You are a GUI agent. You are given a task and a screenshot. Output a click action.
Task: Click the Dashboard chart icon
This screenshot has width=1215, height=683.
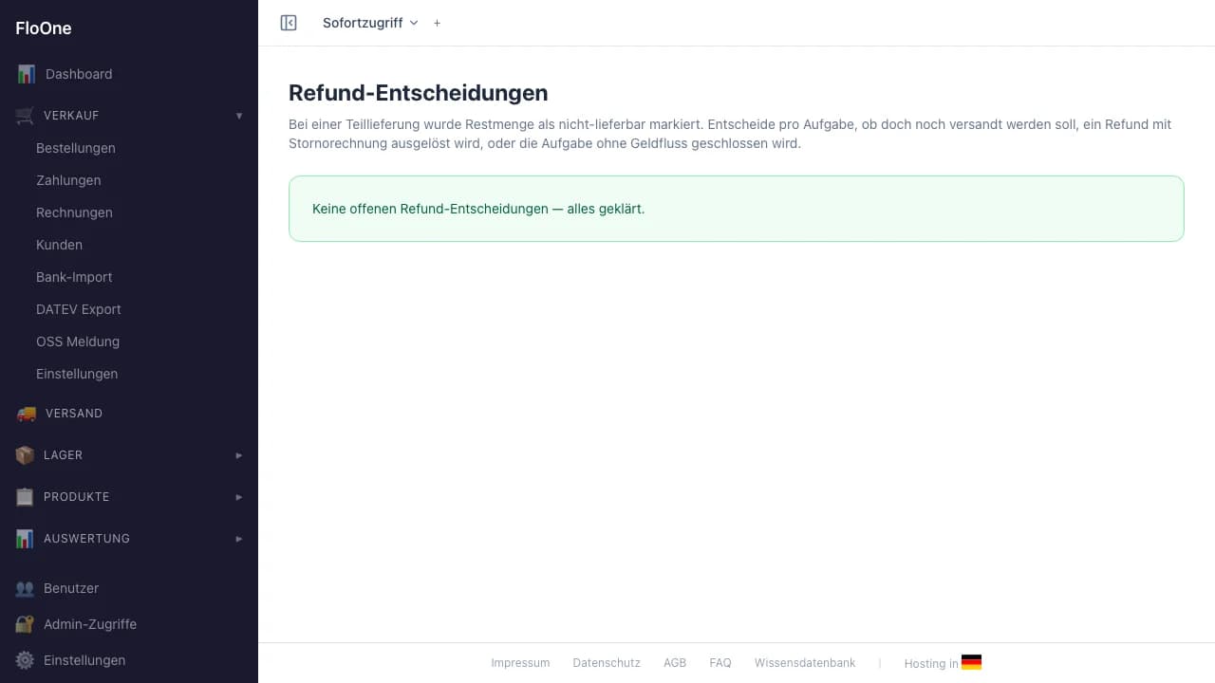[x=26, y=74]
